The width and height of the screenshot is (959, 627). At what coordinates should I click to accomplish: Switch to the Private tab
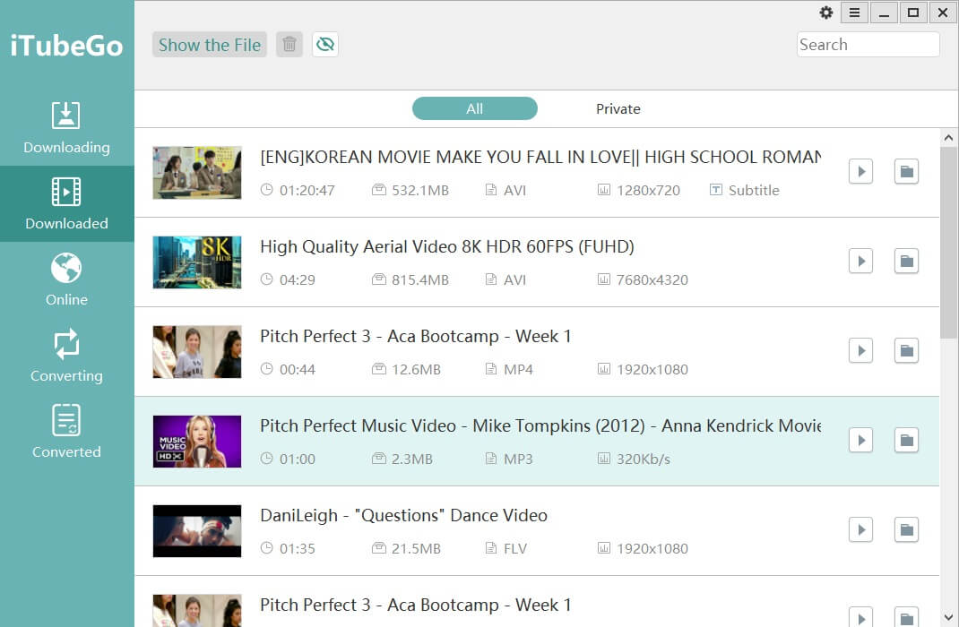(618, 108)
